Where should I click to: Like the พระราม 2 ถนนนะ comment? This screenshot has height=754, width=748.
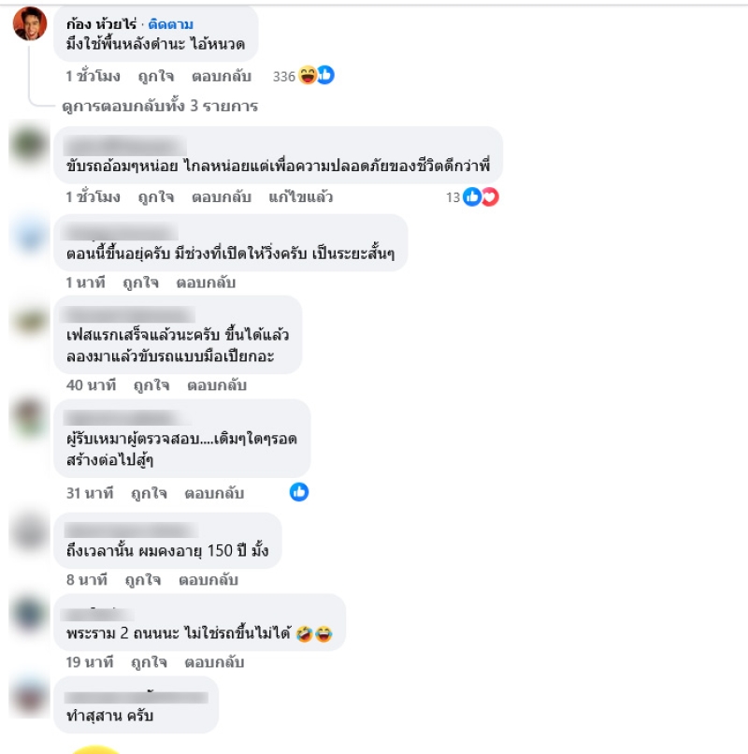(x=149, y=662)
